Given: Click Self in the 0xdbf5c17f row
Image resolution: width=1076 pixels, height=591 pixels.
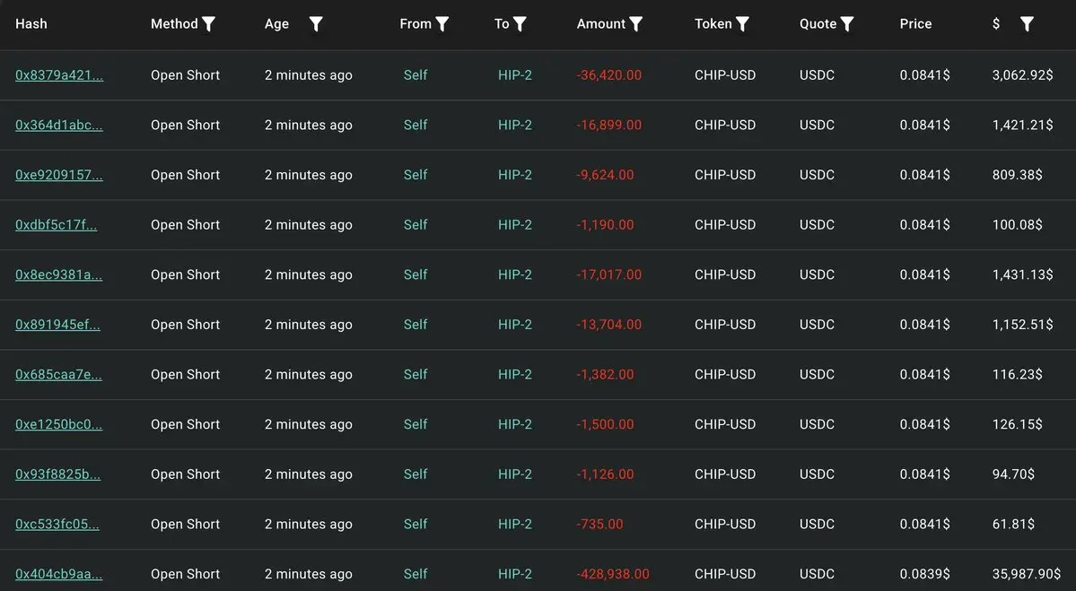Looking at the screenshot, I should [x=416, y=225].
